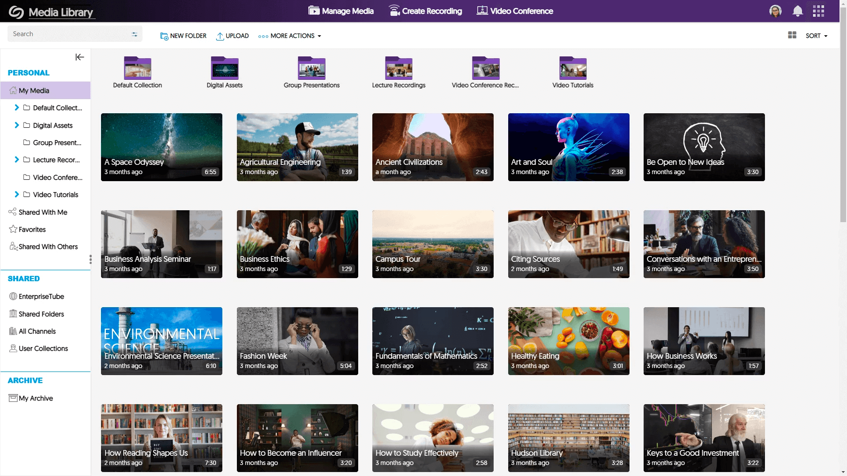847x476 pixels.
Task: Select Group Presentations in the sidebar tree
Action: (x=52, y=142)
